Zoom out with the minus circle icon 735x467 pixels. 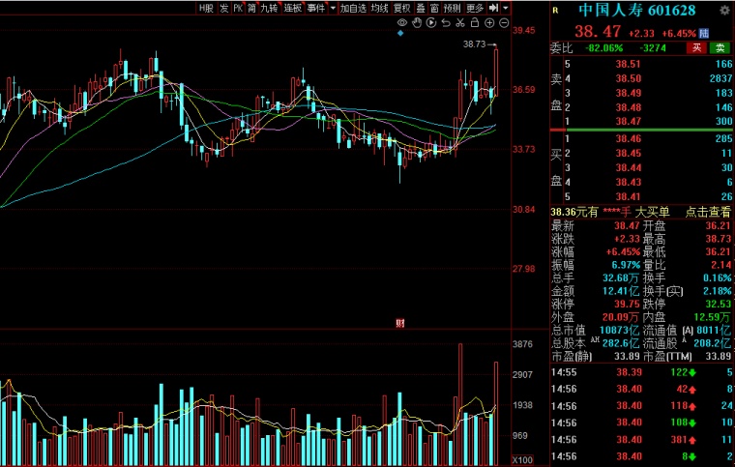505,22
